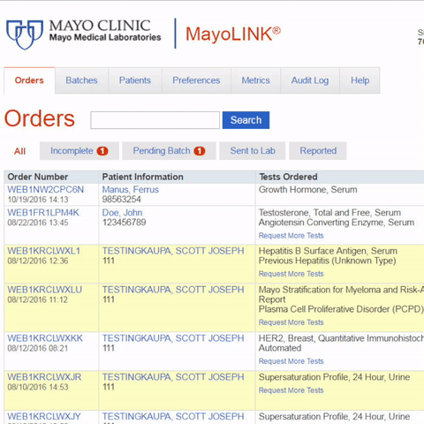
Task: Click the Search button
Action: pyautogui.click(x=246, y=120)
